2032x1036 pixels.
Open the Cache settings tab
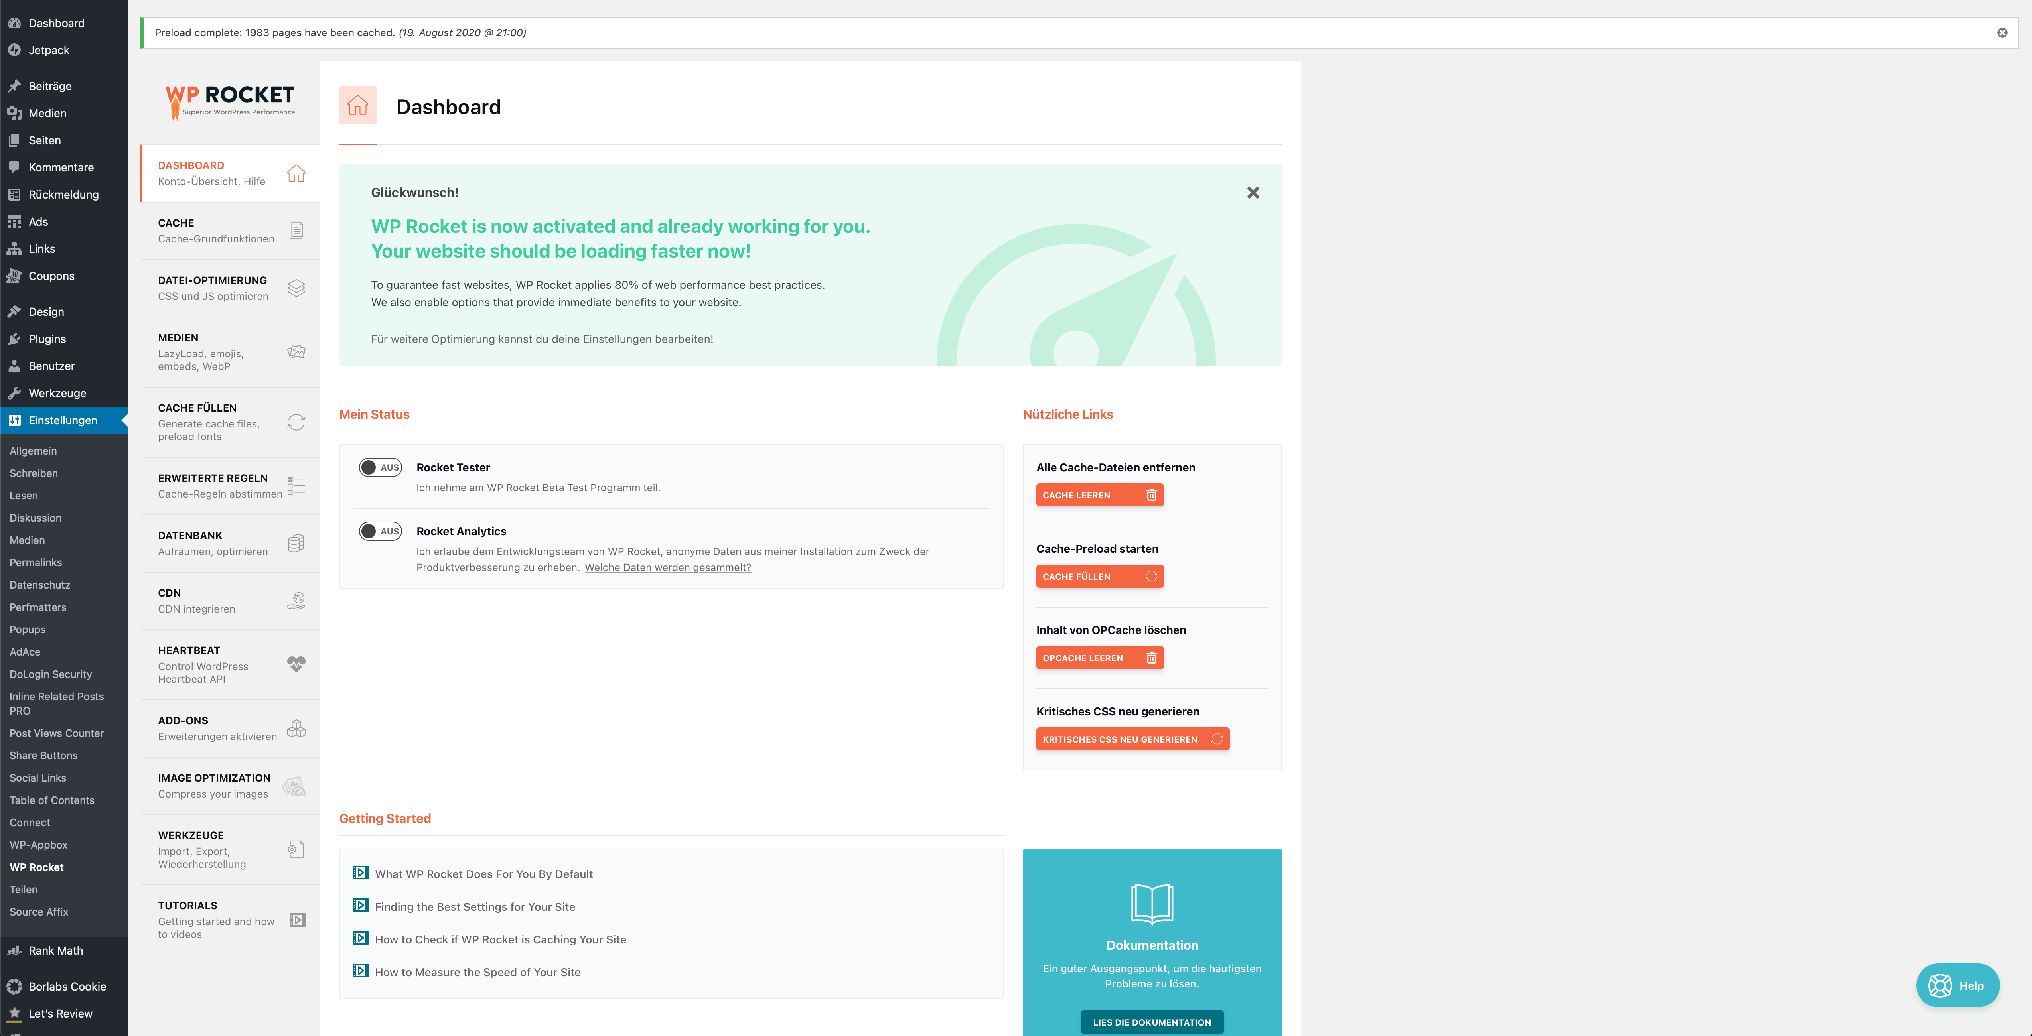click(x=230, y=231)
